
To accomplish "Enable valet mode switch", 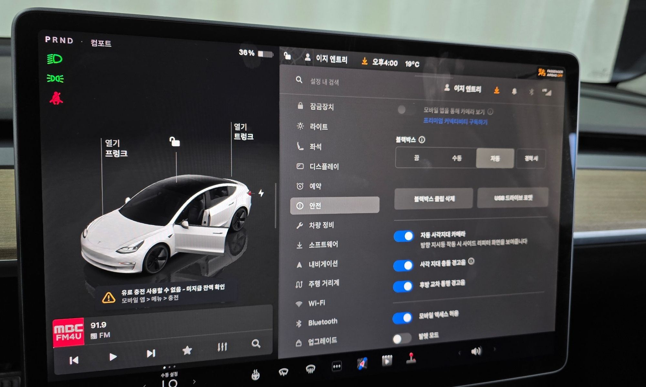I will click(401, 339).
